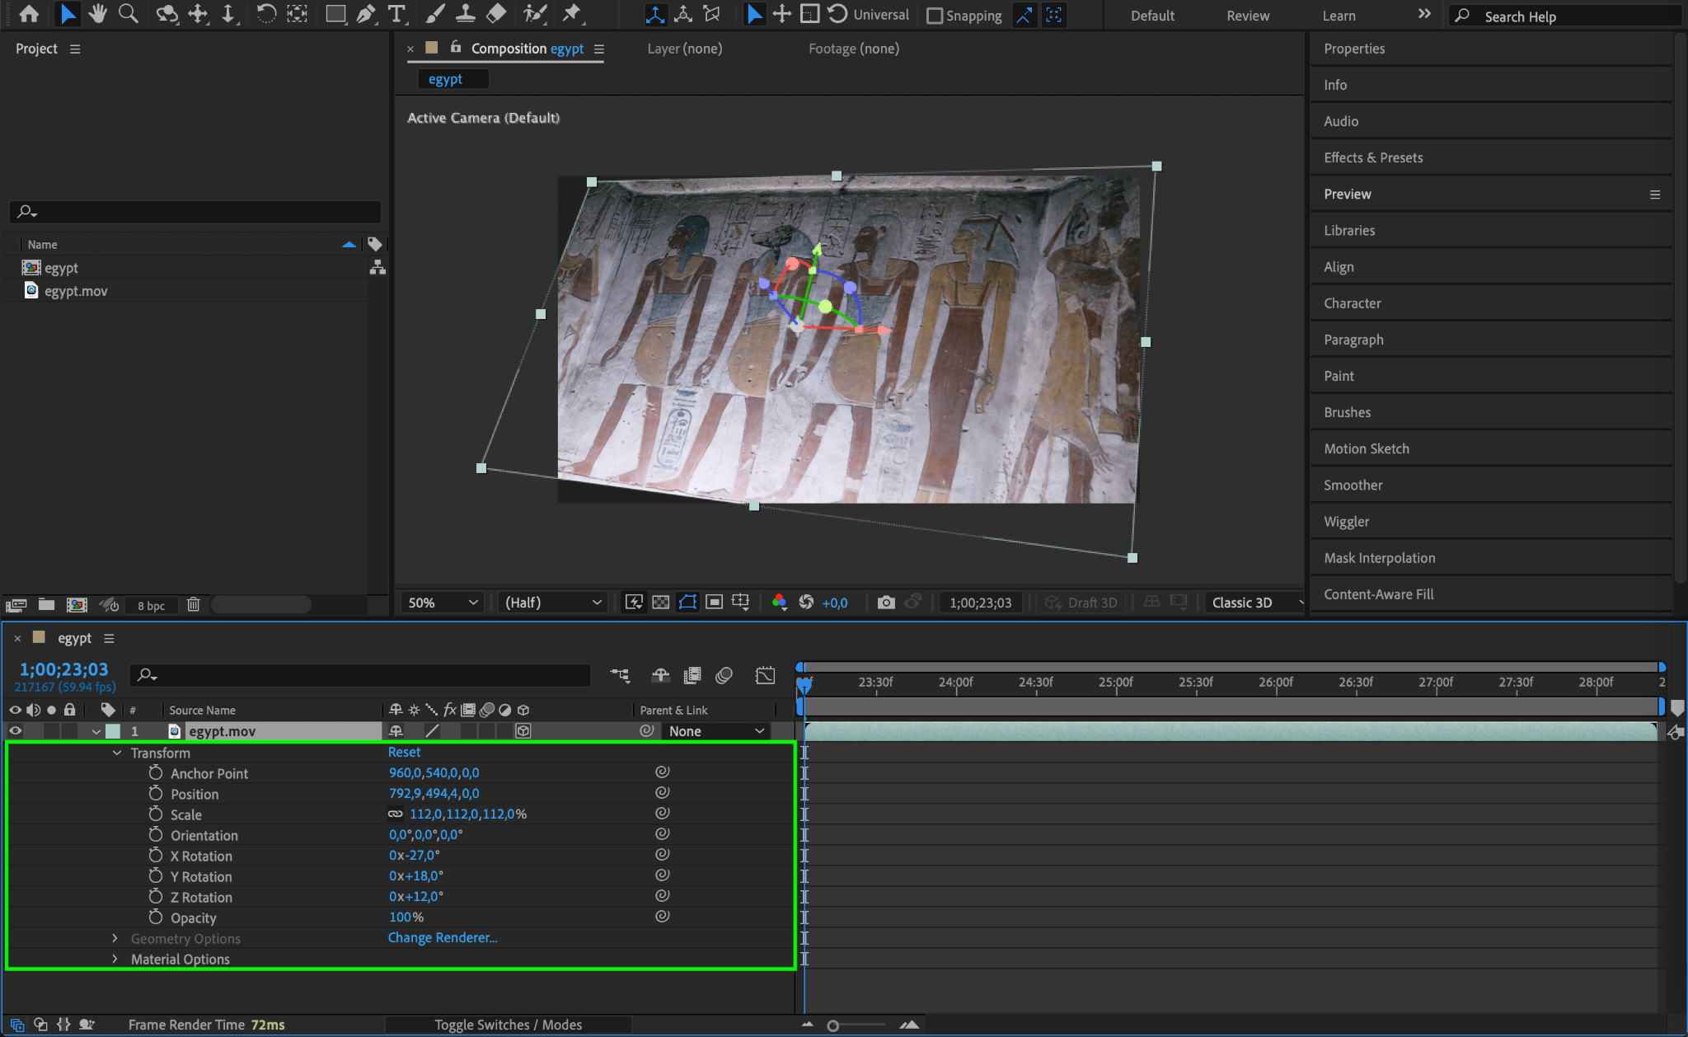Open the Effects & Presets panel
1688x1037 pixels.
pos(1373,157)
